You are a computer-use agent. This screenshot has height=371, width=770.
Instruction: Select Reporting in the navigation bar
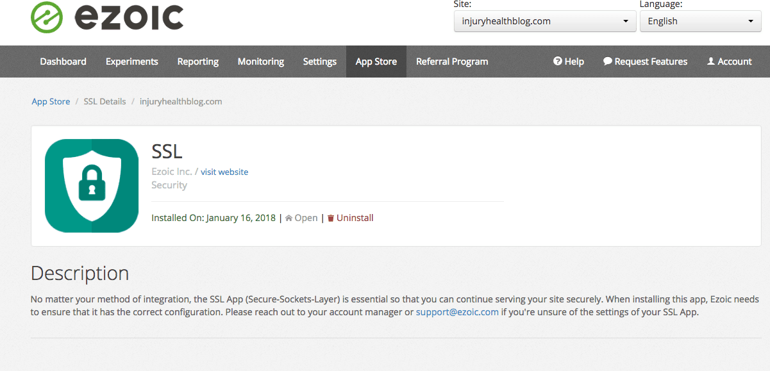(x=198, y=62)
